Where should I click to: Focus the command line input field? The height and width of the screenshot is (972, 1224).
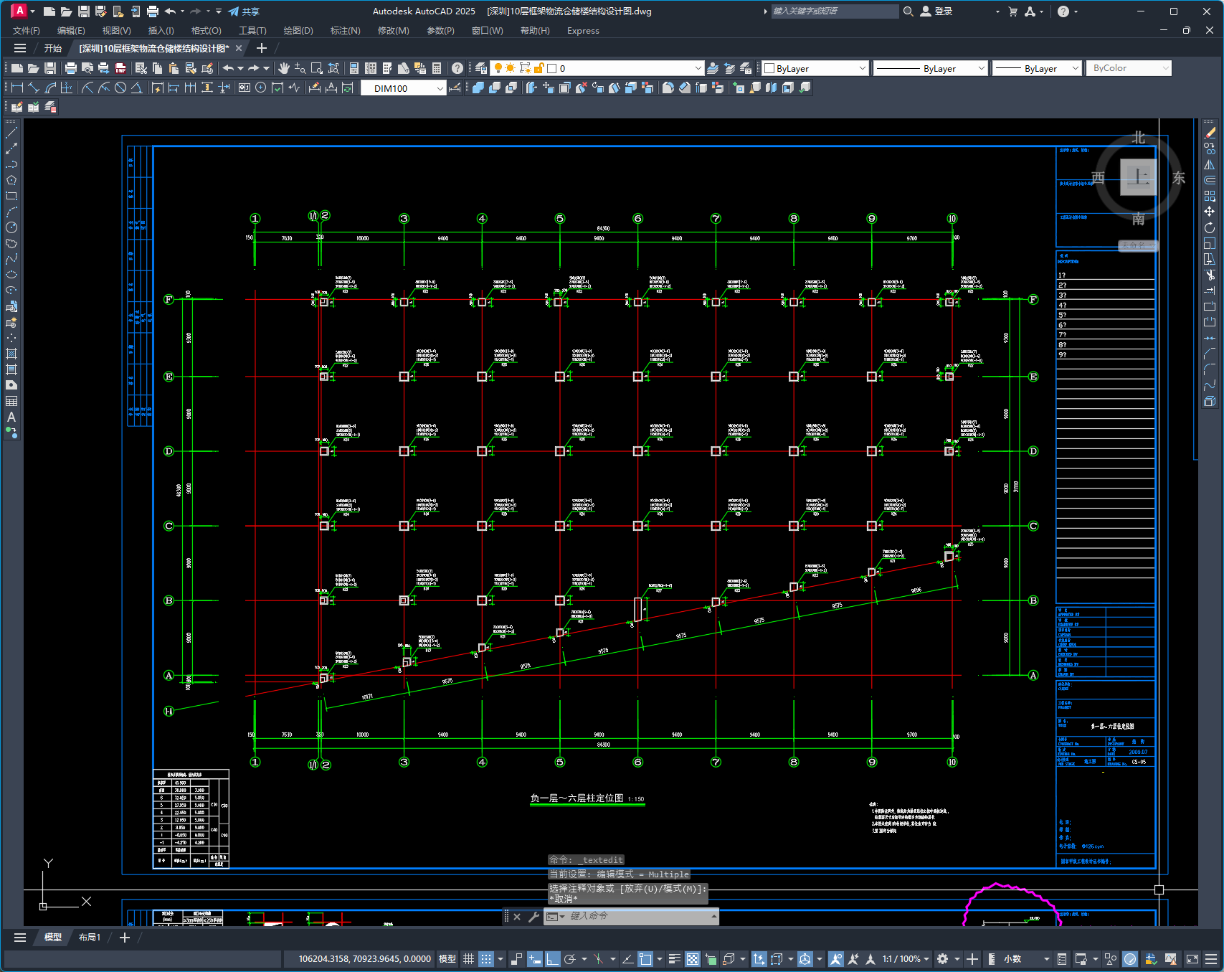[x=638, y=916]
